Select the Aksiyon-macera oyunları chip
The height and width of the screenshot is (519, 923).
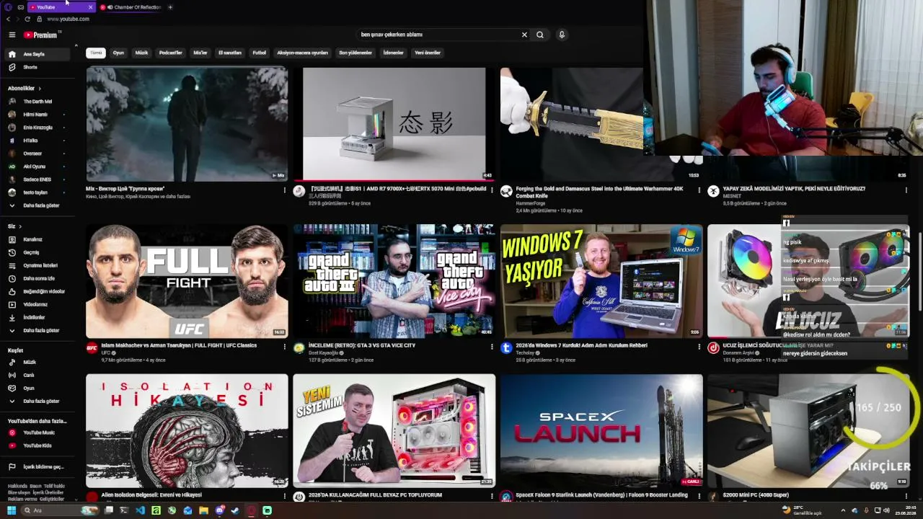point(303,53)
